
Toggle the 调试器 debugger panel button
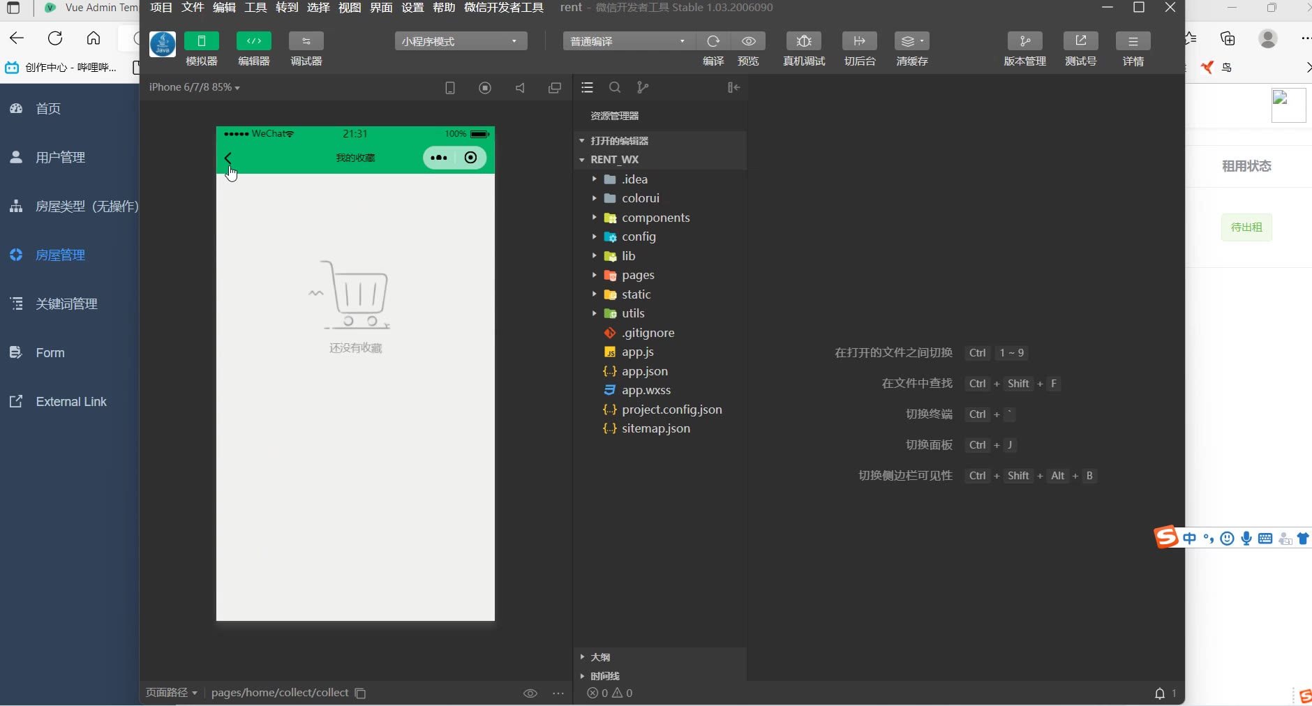[306, 41]
